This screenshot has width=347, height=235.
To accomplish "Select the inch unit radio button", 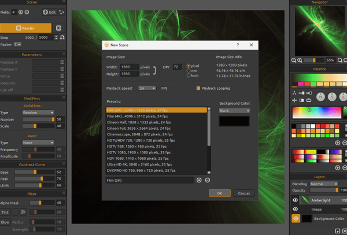I will [x=189, y=75].
